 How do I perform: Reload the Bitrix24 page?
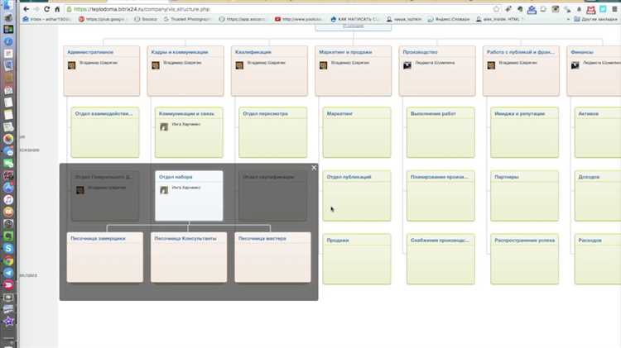point(46,9)
